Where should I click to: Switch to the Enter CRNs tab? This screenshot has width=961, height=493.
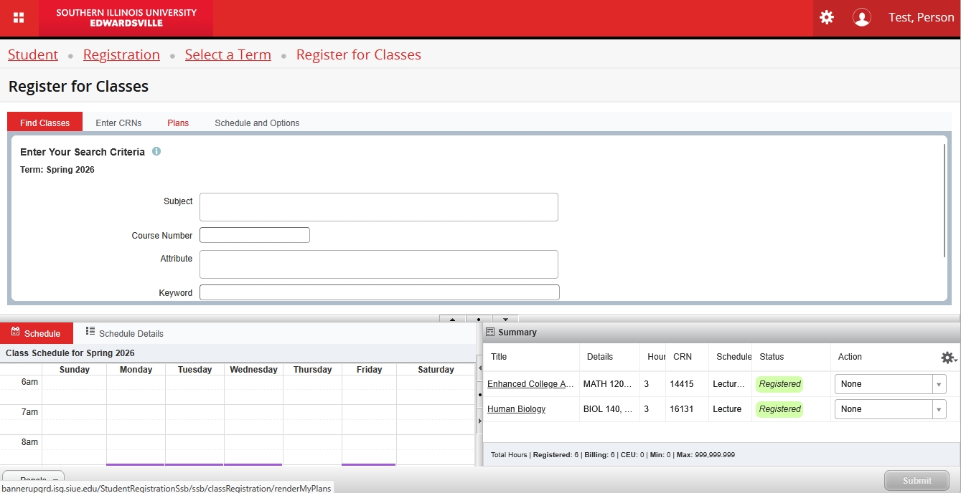click(118, 123)
